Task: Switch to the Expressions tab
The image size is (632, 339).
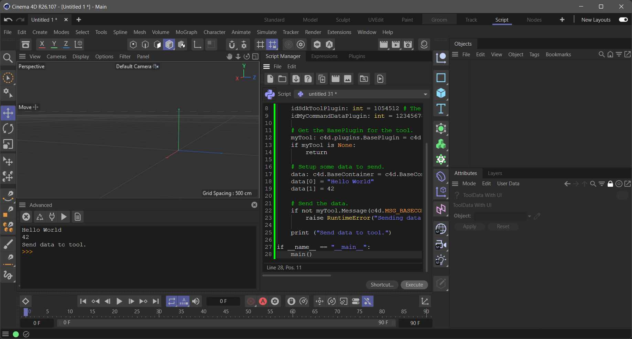Action: coord(324,56)
